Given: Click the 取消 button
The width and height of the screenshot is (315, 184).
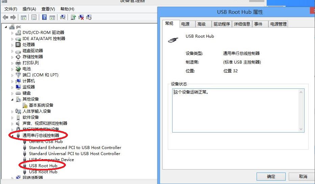Looking at the screenshot, I should pos(302,177).
